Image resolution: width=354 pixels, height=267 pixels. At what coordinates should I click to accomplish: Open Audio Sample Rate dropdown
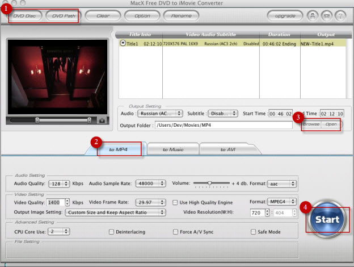pos(150,183)
